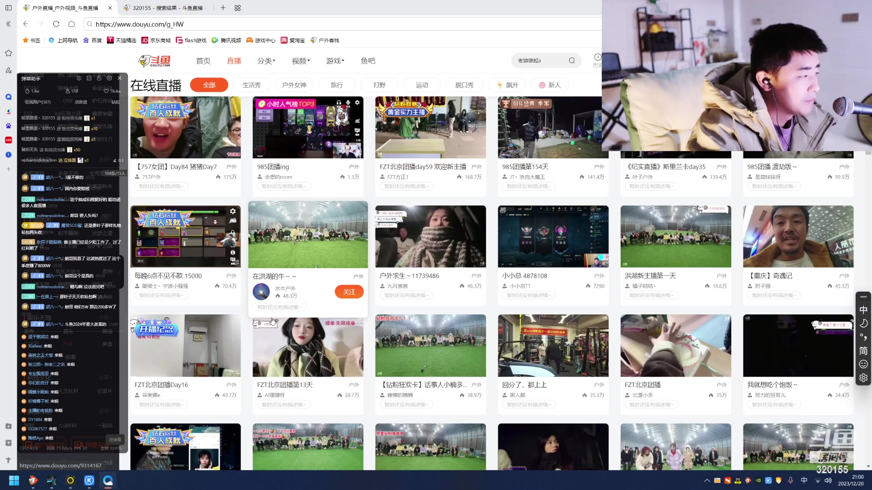The height and width of the screenshot is (490, 872).
Task: Click the Douyu search input box
Action: 540,60
